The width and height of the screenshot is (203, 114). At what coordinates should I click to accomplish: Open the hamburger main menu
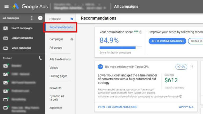6,6
